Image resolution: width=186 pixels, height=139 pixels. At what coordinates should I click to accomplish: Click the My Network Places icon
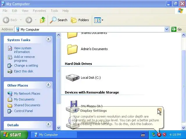(x=10, y=94)
